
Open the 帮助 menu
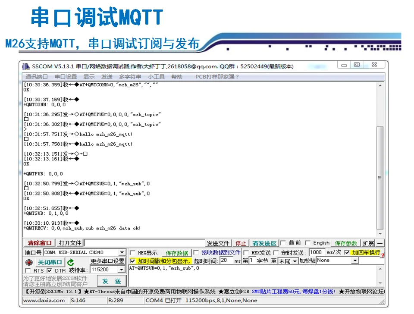[177, 77]
